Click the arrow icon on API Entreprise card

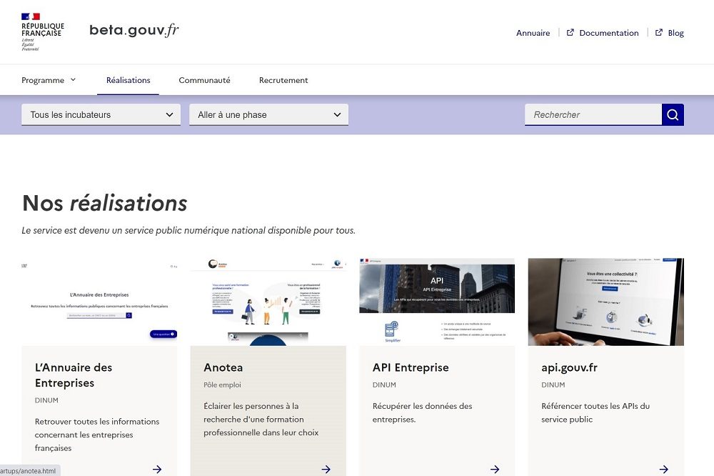click(x=495, y=469)
